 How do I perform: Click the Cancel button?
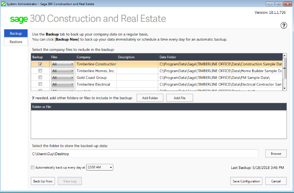tap(276, 181)
